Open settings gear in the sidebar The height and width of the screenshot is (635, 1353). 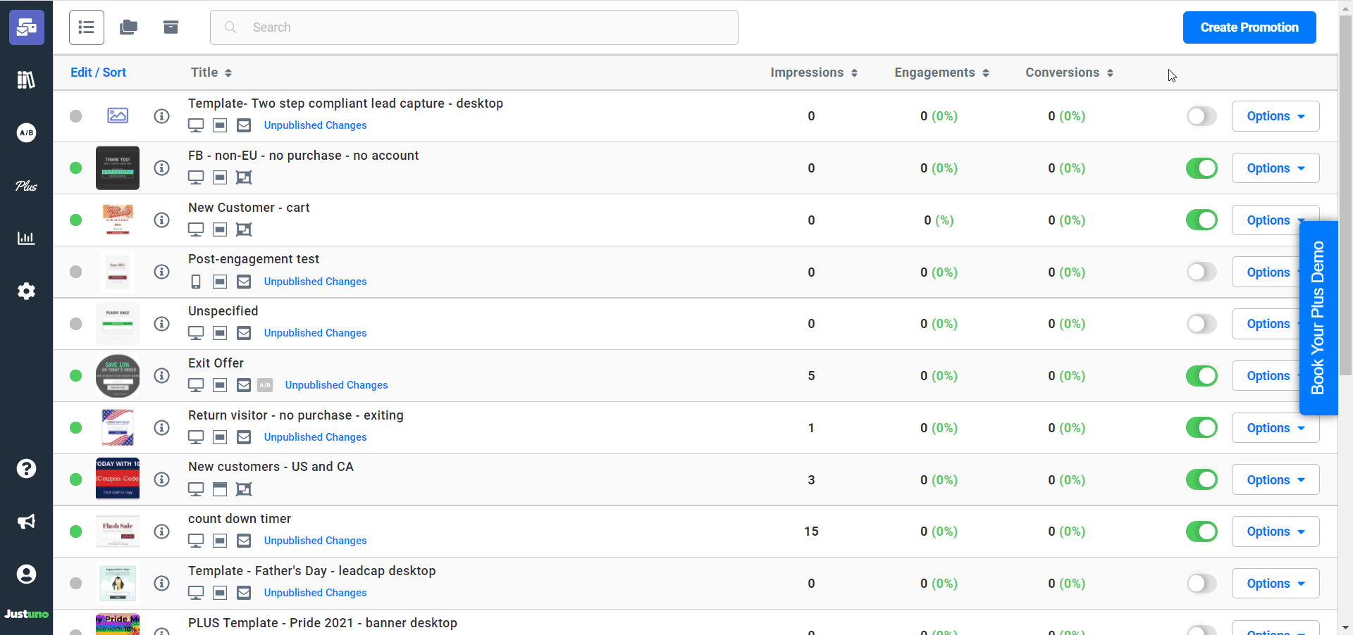26,291
